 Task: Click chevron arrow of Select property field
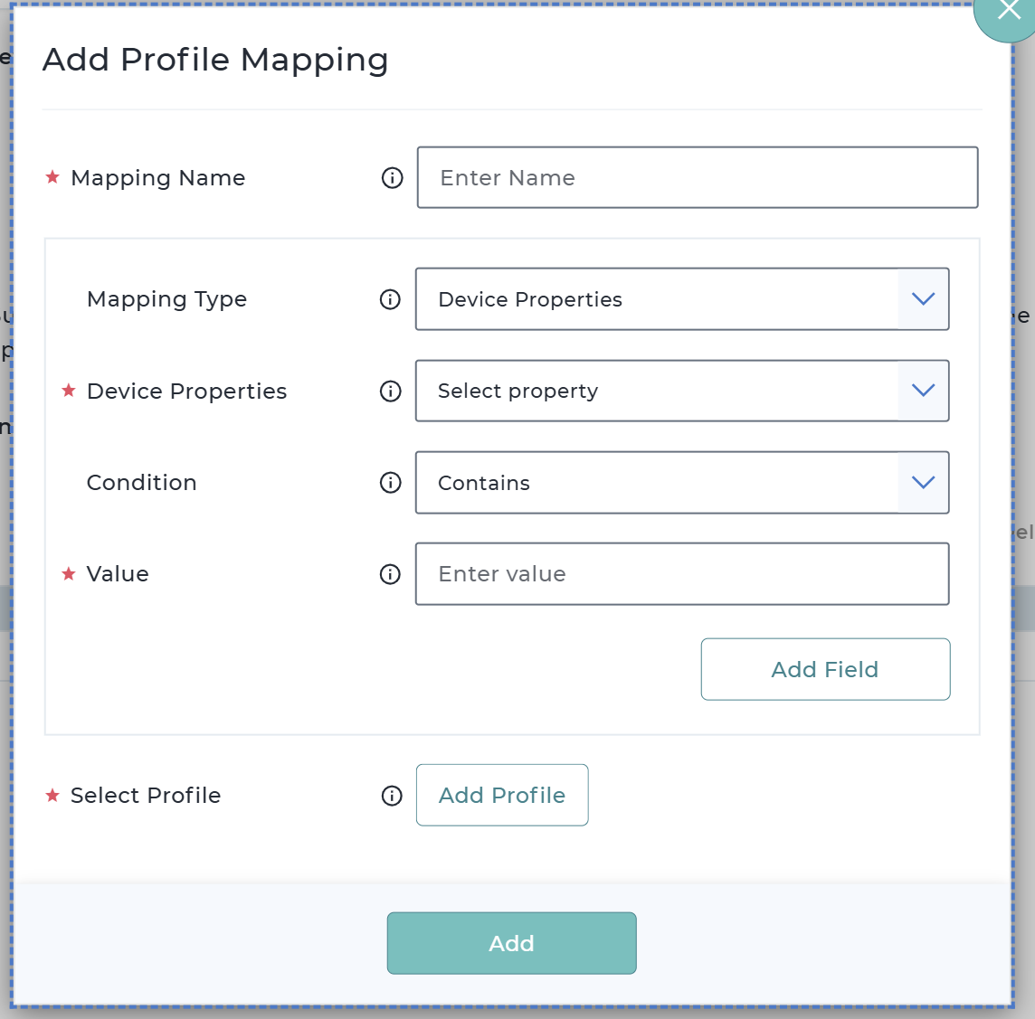point(923,391)
